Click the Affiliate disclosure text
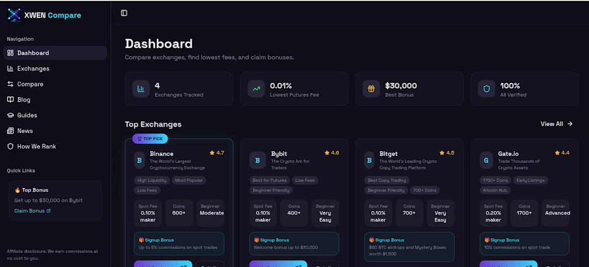The image size is (589, 267). point(52,255)
